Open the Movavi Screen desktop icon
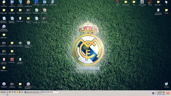Viewport: 171px width, 96px height. [20, 43]
